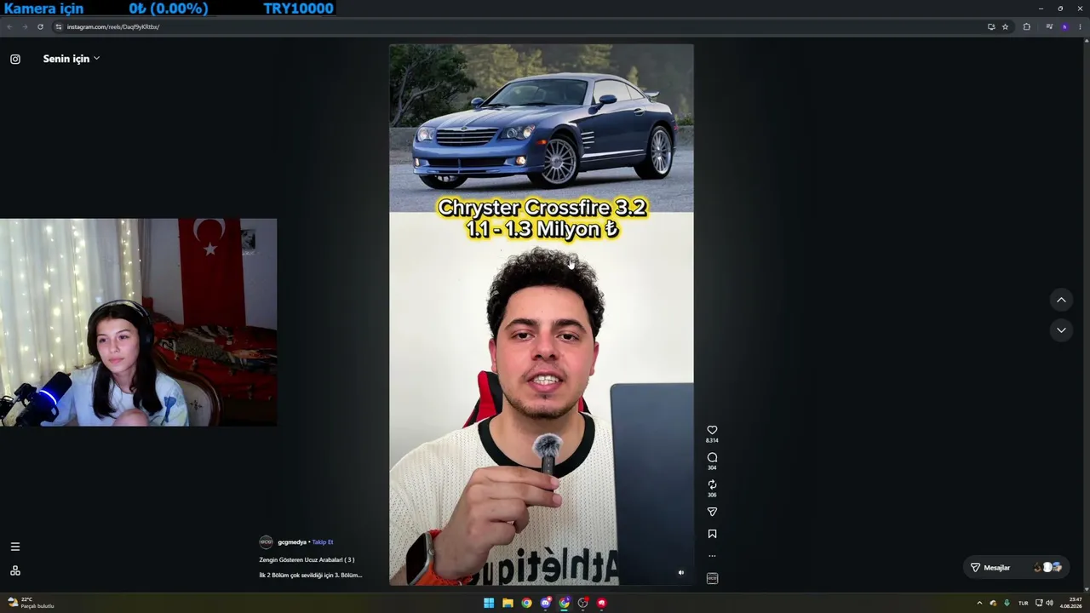Pause the reel by clicking the video
This screenshot has width=1090, height=613.
(542, 315)
